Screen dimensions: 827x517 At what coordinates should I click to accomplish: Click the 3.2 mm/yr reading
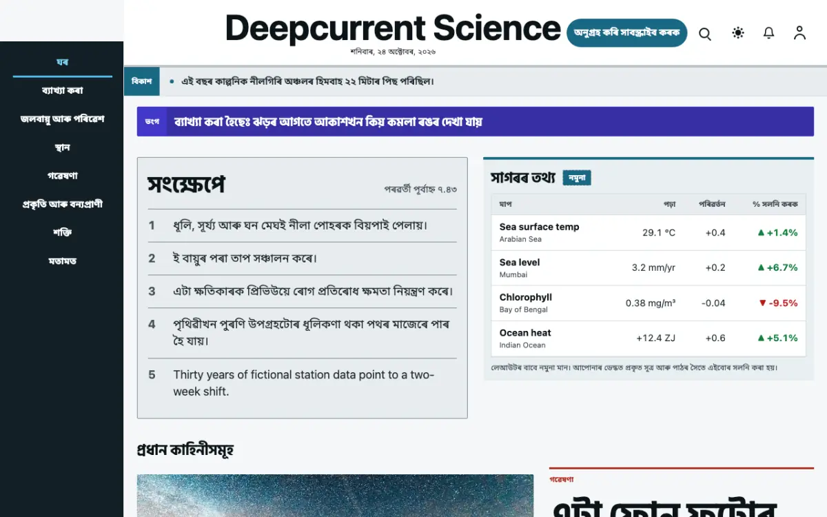(654, 267)
